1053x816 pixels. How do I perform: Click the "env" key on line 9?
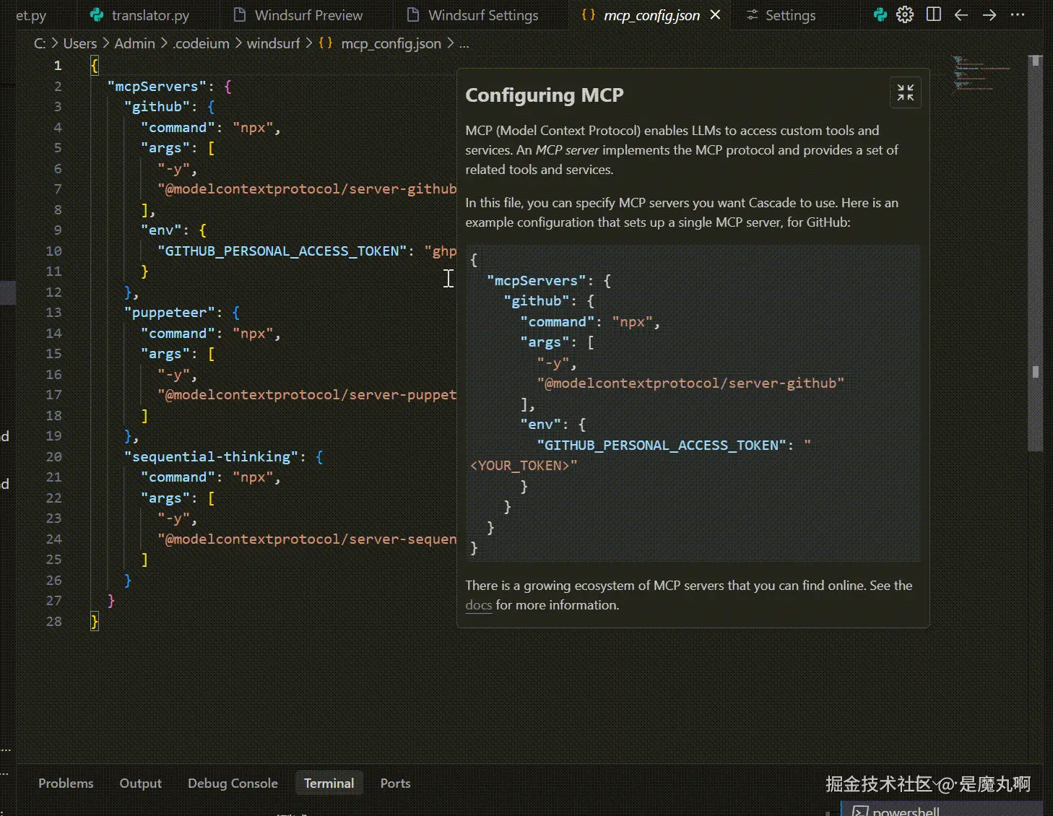coord(161,230)
